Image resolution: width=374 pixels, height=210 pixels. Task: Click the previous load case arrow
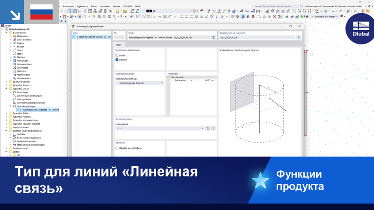coord(194,11)
